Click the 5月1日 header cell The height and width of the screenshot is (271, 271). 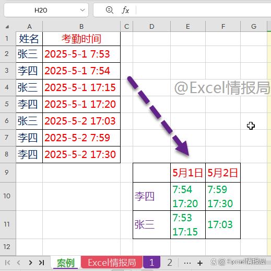point(188,173)
